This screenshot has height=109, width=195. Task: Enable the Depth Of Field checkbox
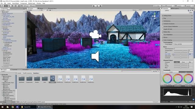[x=163, y=29]
